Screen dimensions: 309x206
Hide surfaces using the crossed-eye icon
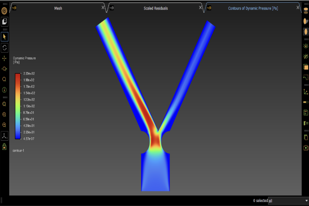(x=306, y=57)
